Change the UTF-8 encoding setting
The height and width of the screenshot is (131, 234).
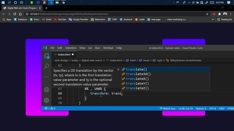coord(212,108)
